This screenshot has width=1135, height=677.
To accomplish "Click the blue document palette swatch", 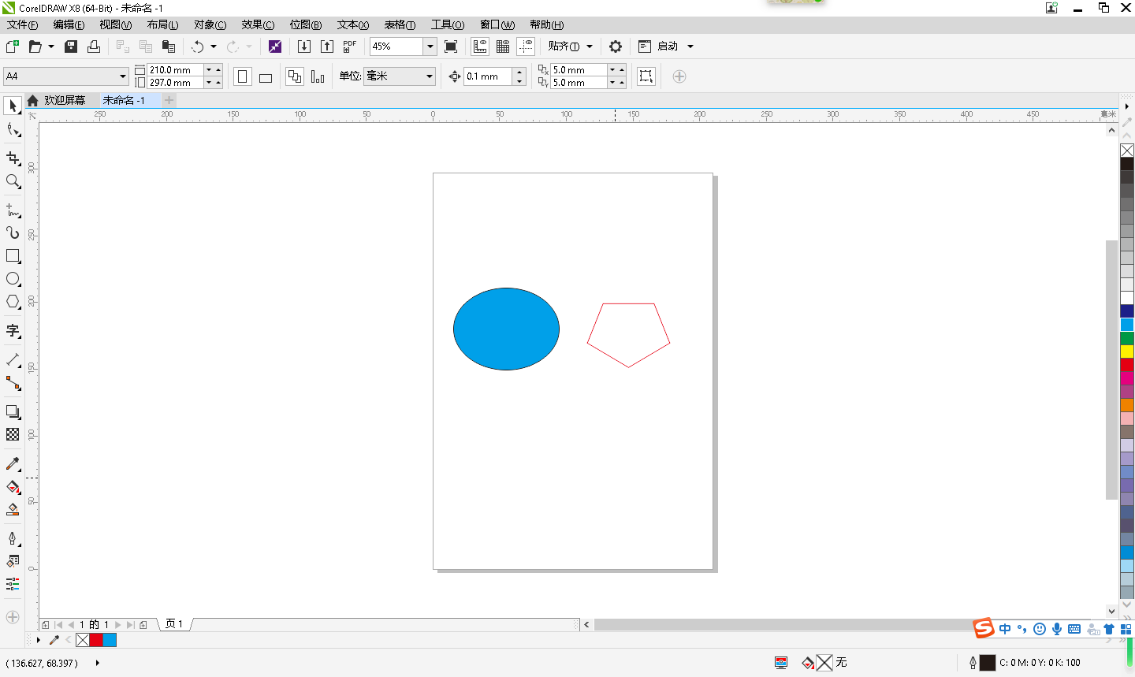I will click(x=110, y=640).
